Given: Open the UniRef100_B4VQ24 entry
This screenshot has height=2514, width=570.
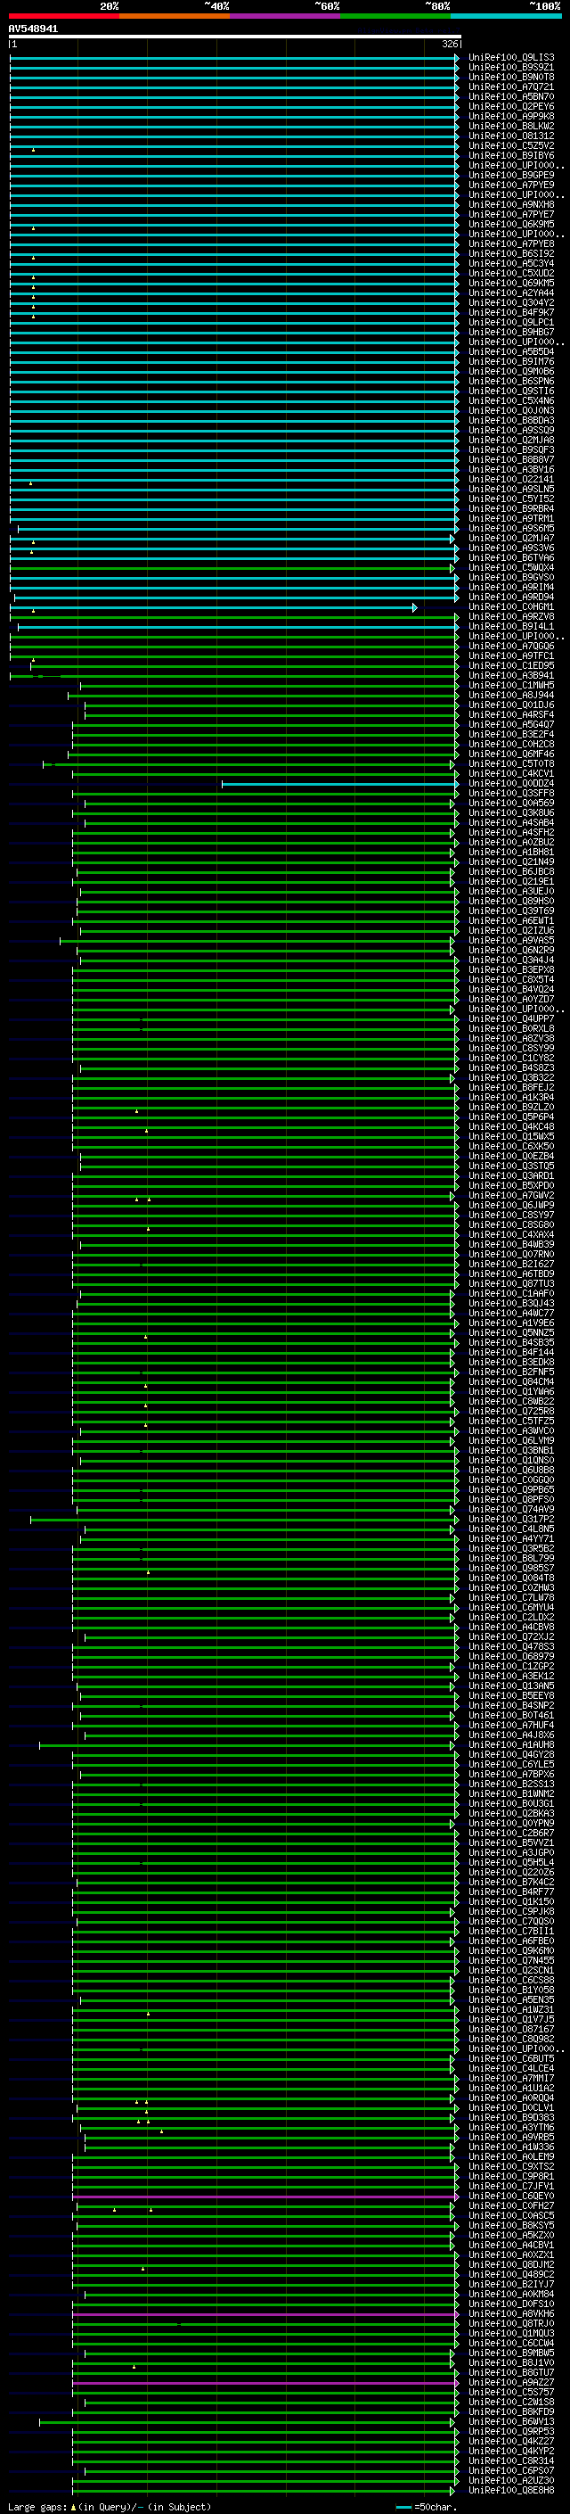Looking at the screenshot, I should (x=511, y=990).
